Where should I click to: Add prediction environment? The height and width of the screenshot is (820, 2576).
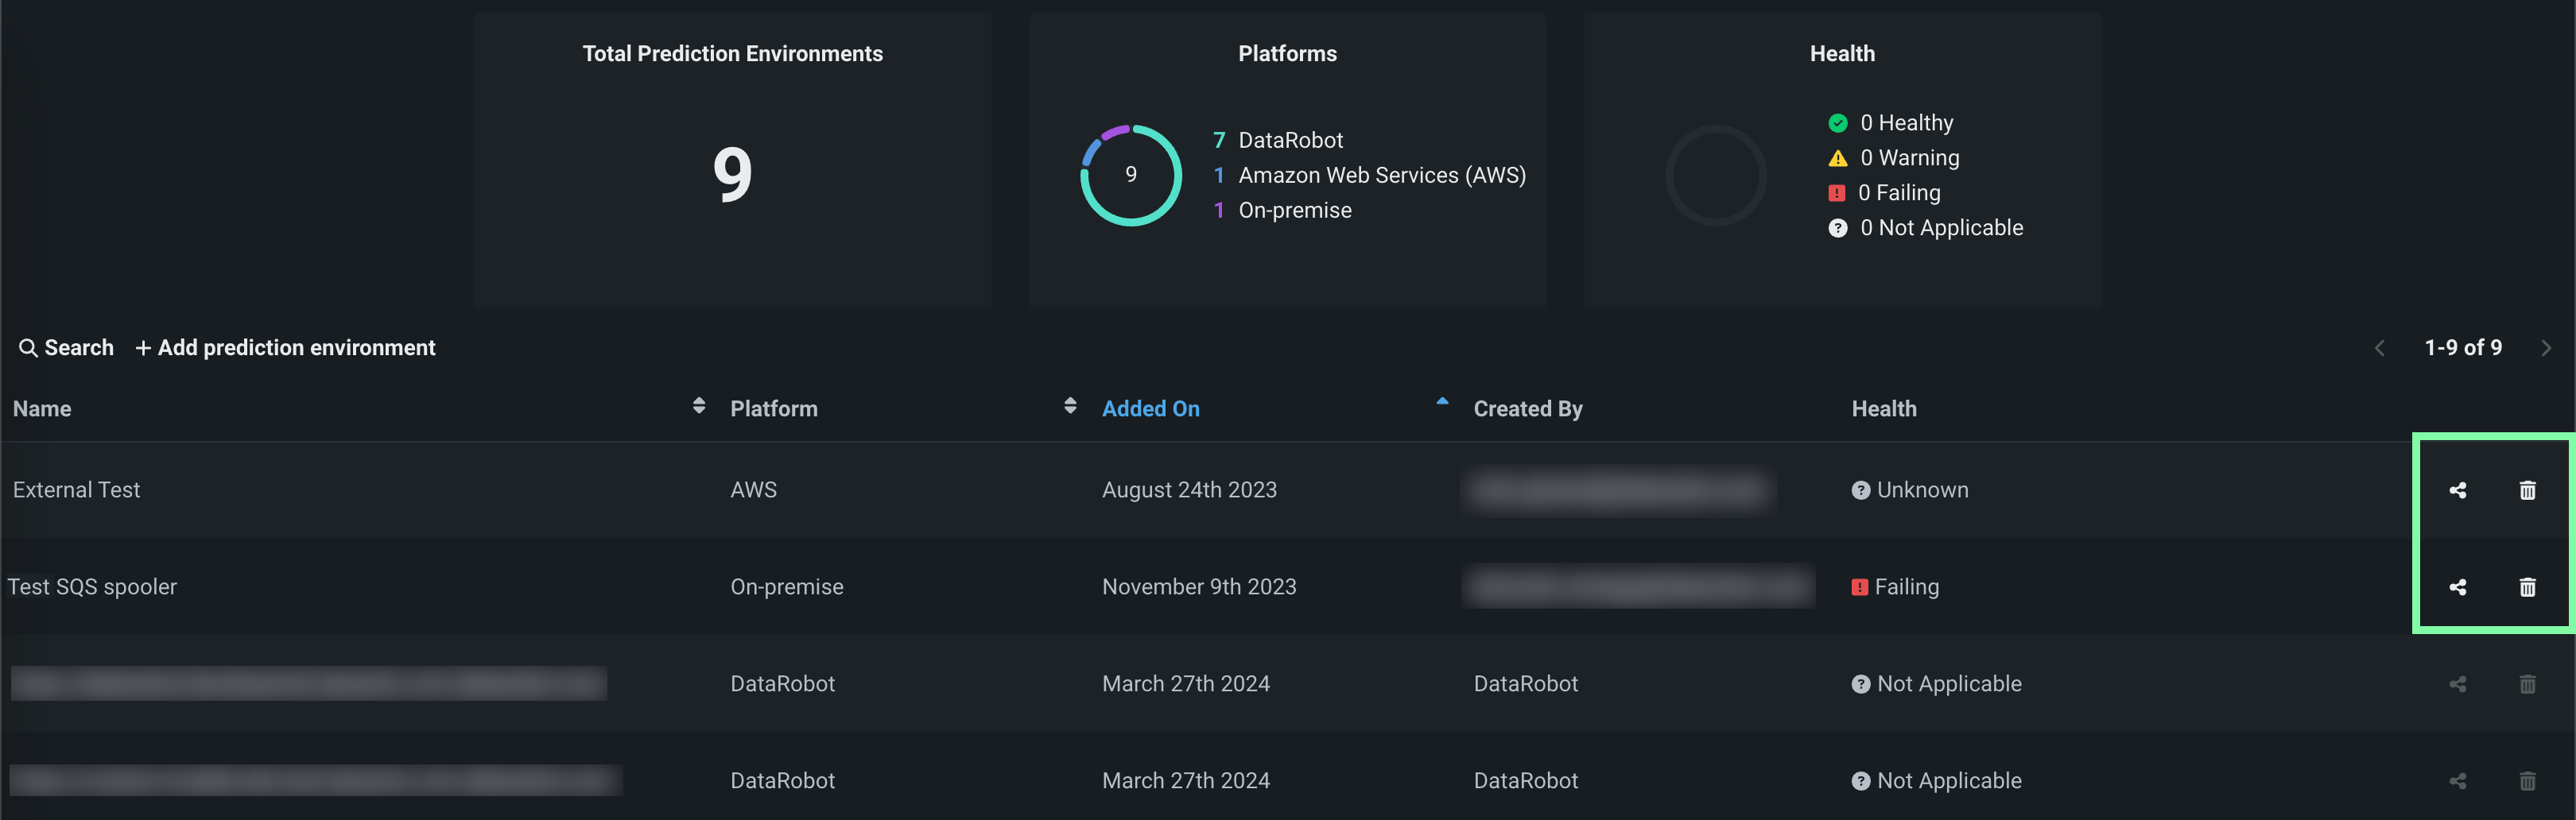(x=286, y=349)
